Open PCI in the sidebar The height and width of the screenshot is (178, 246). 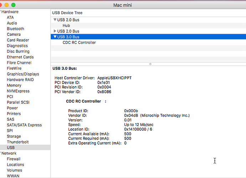click(10, 97)
